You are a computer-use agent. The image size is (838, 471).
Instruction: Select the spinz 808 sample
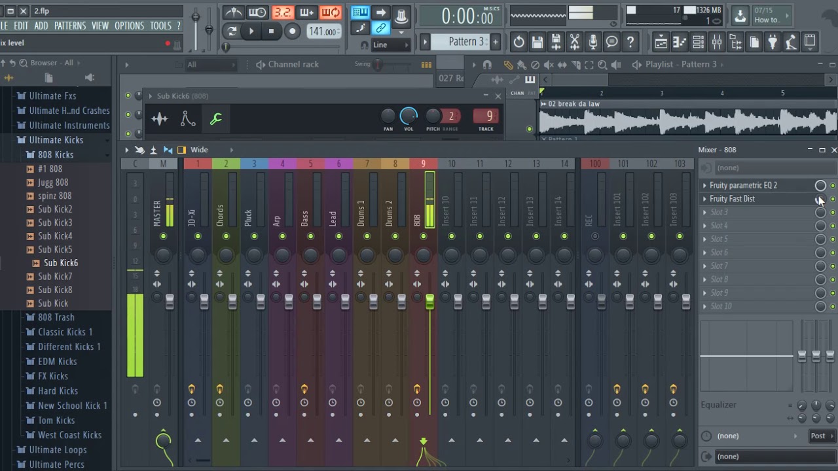[x=54, y=196]
